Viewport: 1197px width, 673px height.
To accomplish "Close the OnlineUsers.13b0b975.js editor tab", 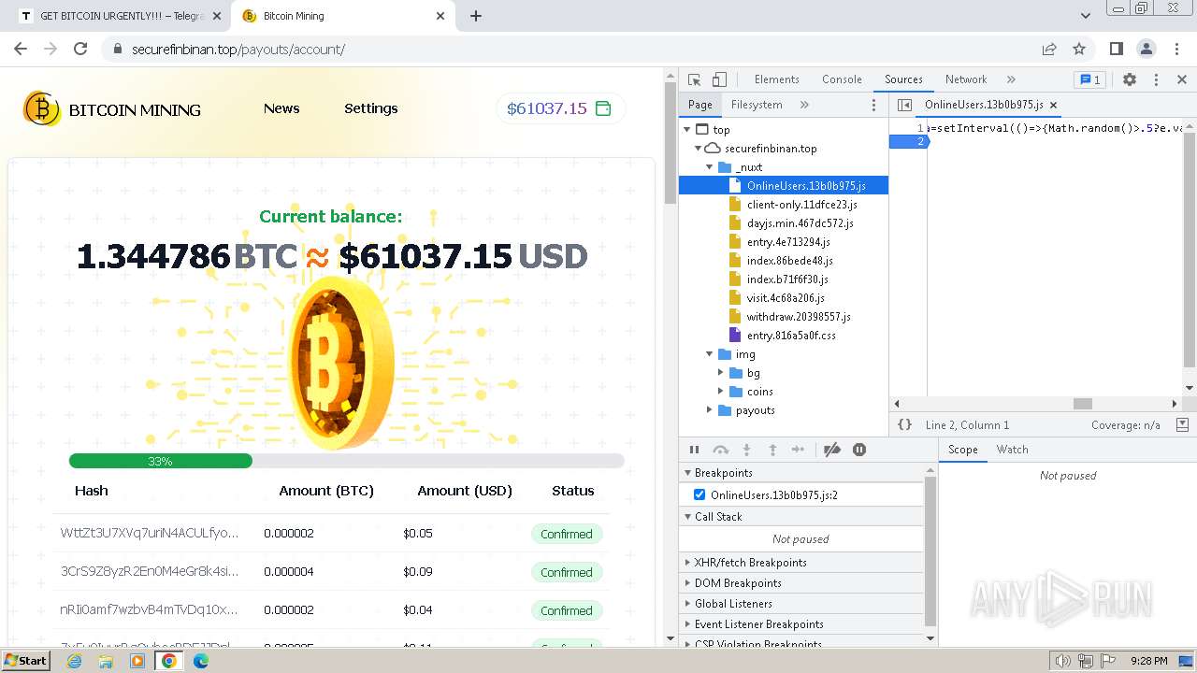I will 1053,105.
